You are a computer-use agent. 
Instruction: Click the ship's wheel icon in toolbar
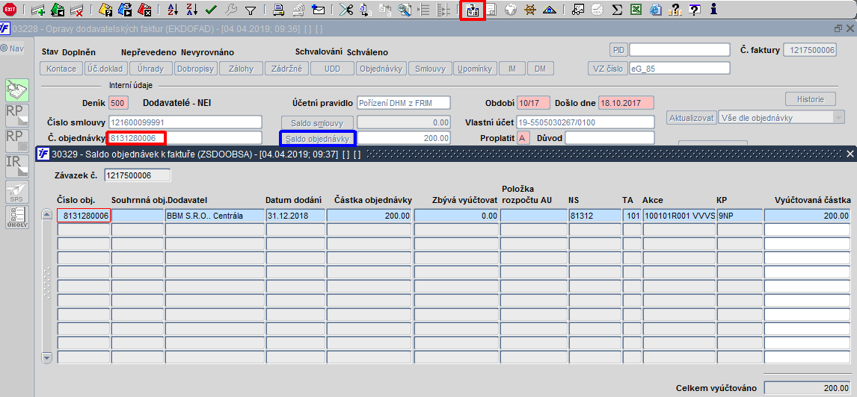click(x=529, y=9)
